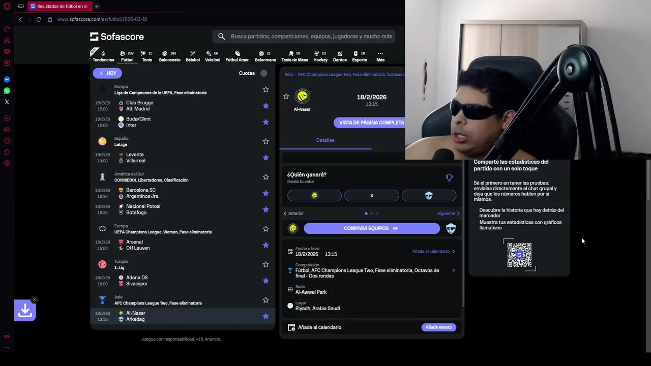Click the Sofascore logo
Viewport: 651px width, 366px height.
[x=117, y=37]
